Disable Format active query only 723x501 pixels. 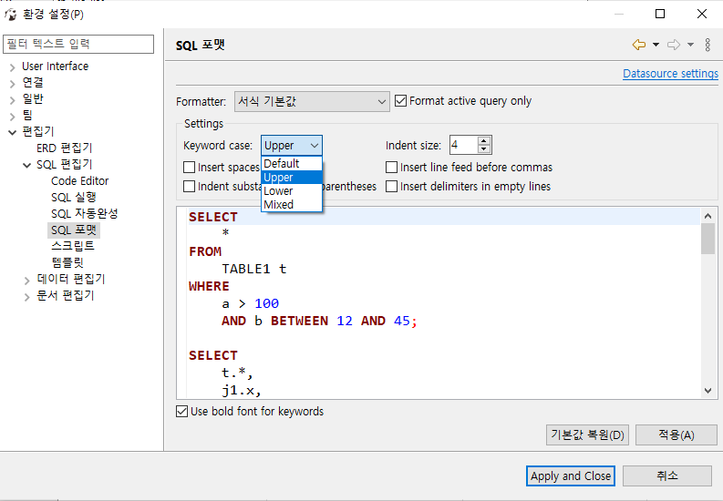tap(401, 101)
